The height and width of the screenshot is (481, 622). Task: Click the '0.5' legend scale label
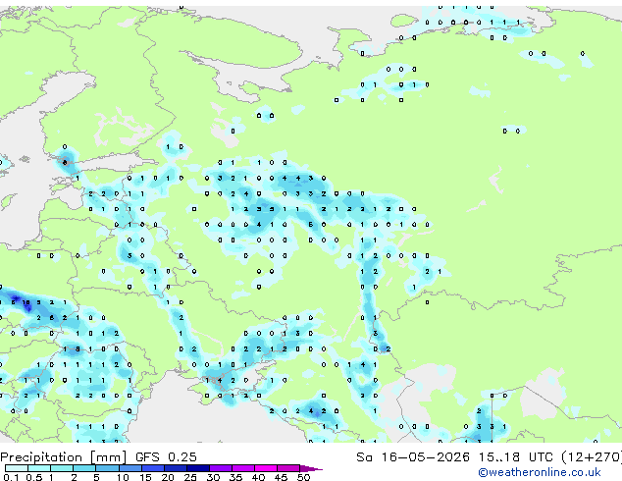[x=34, y=477]
